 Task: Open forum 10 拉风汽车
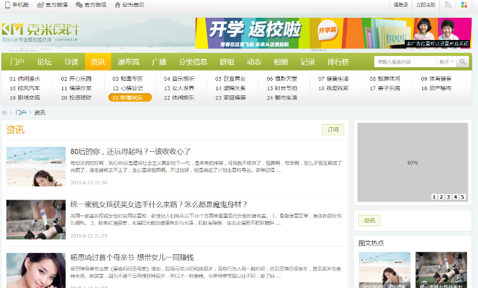[x=25, y=88]
